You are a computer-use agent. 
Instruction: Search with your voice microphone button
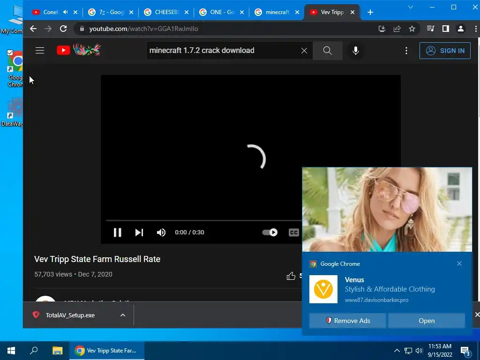click(356, 51)
